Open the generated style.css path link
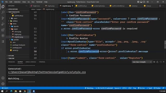This screenshot has height=93, width=166. (x=47, y=72)
